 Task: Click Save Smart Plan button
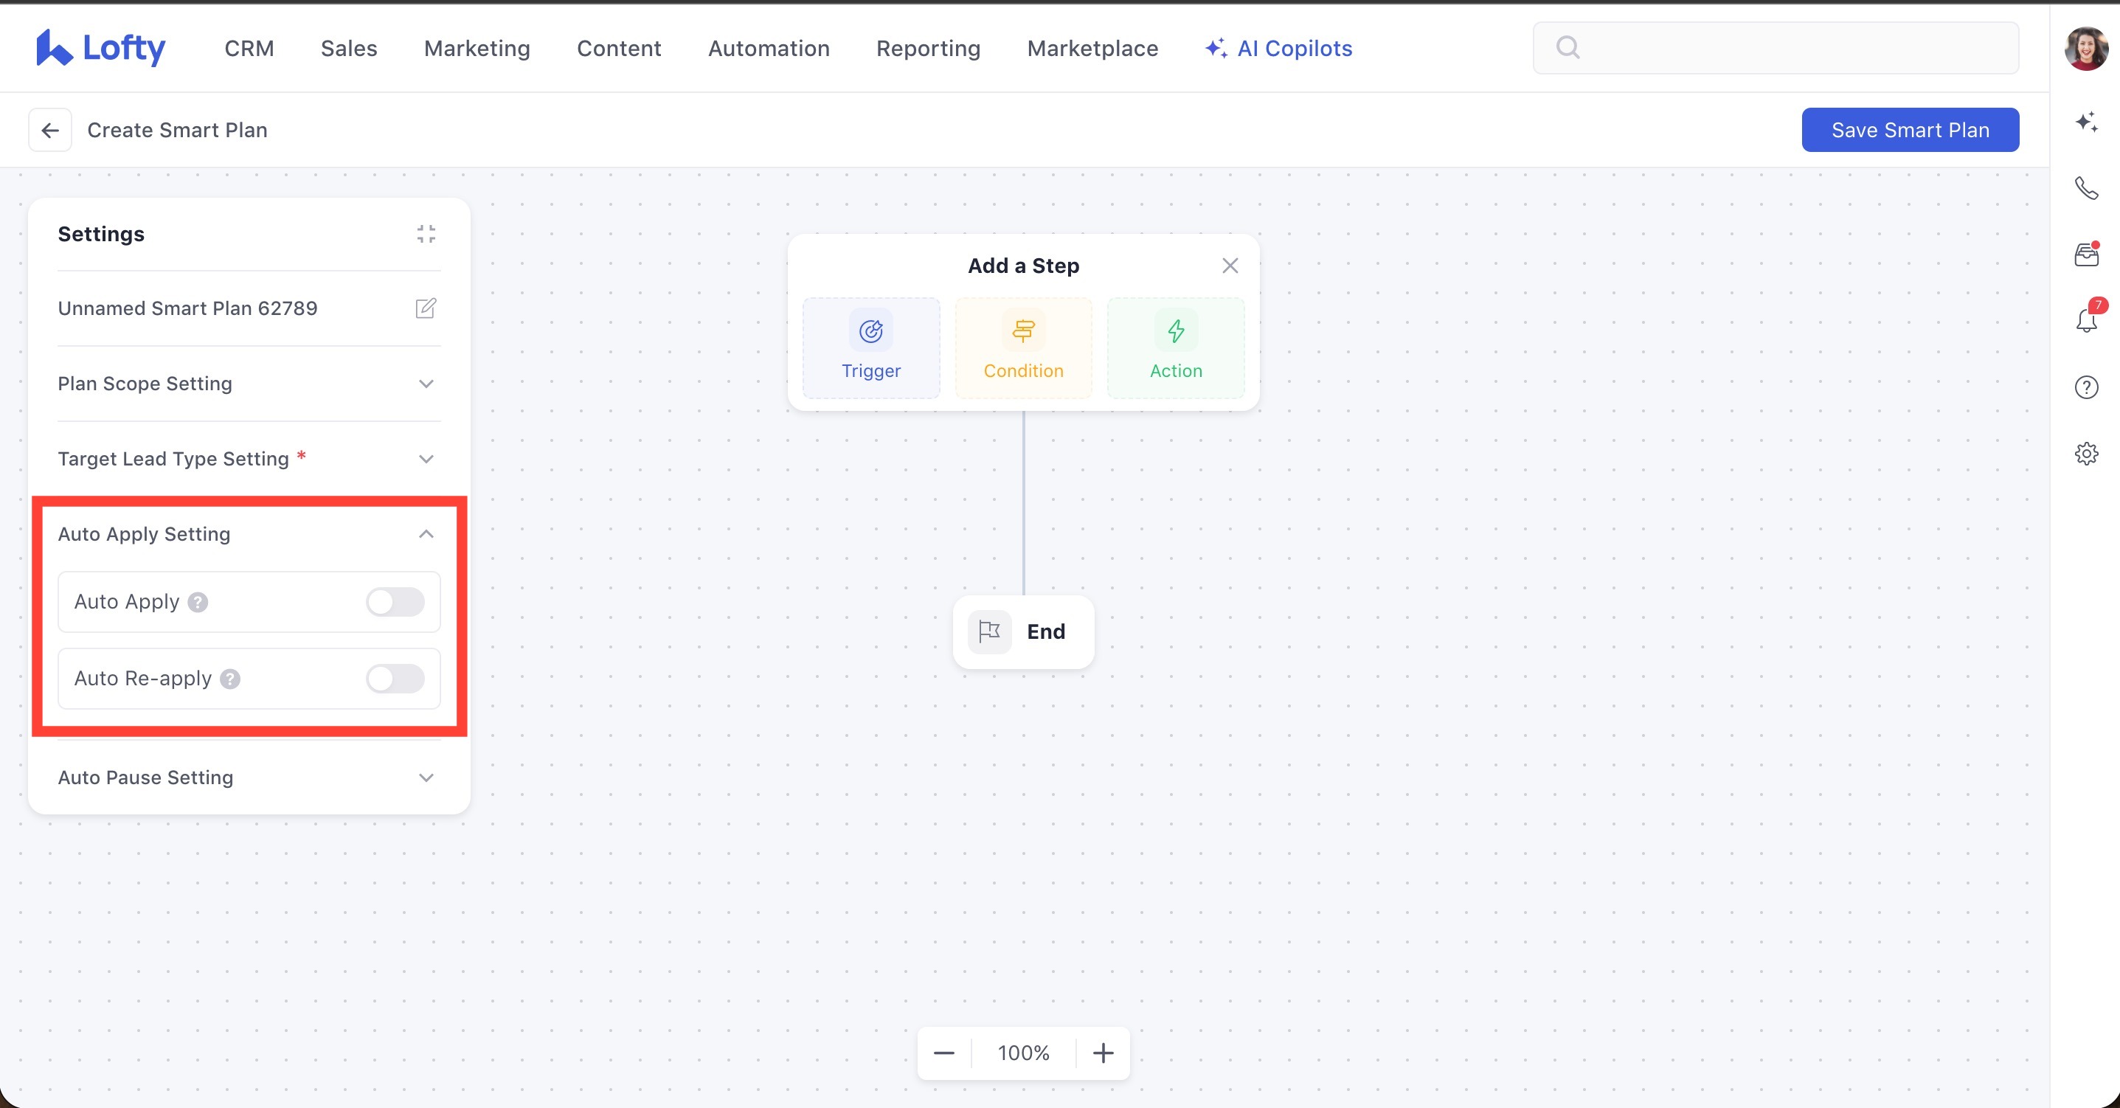coord(1909,130)
